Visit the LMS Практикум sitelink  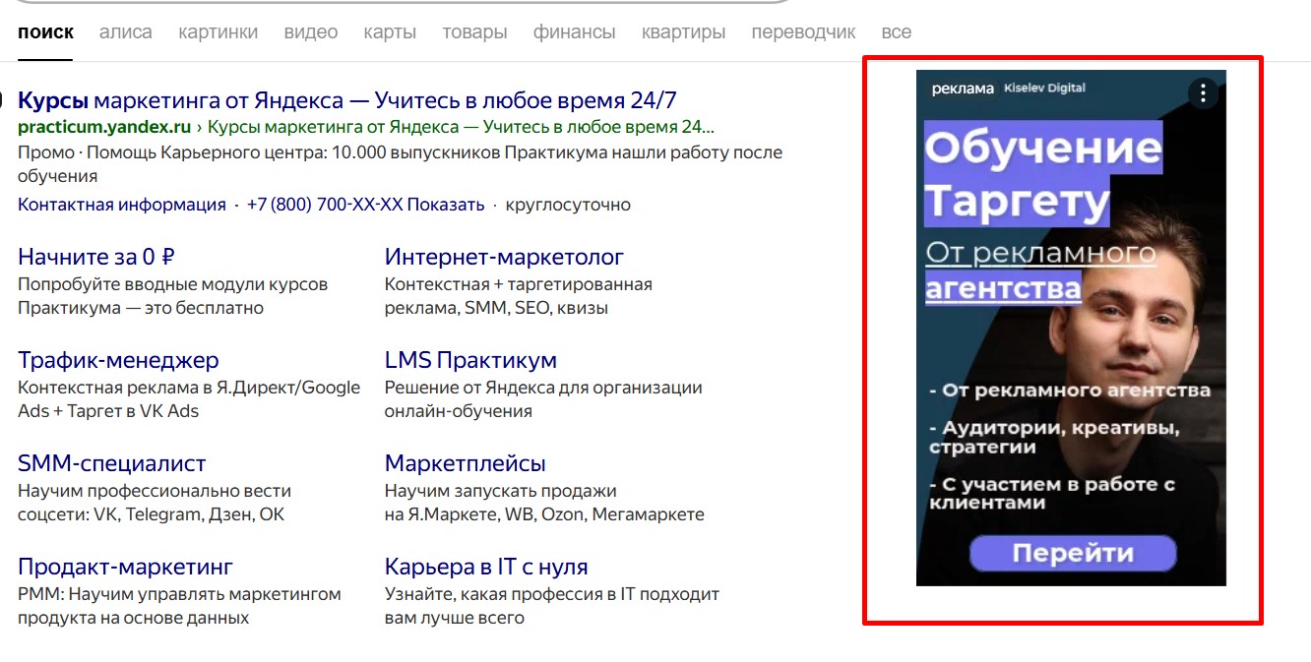[470, 360]
